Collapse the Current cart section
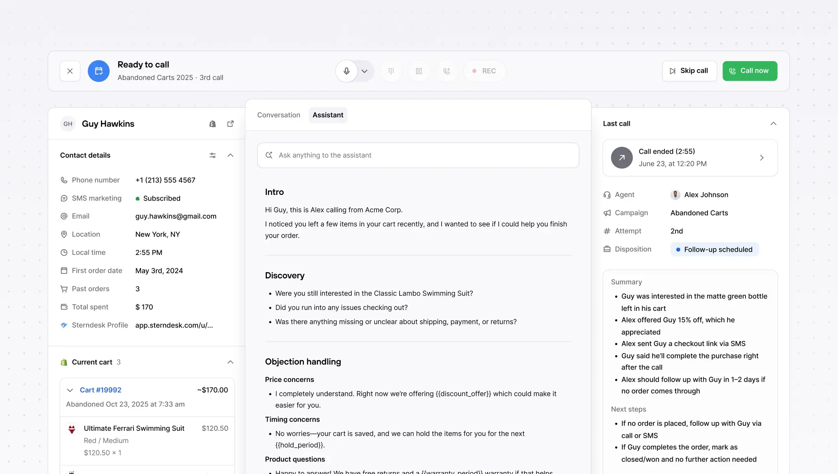This screenshot has width=838, height=474. click(230, 362)
